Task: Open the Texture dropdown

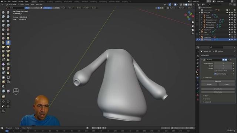Action: coord(71,8)
